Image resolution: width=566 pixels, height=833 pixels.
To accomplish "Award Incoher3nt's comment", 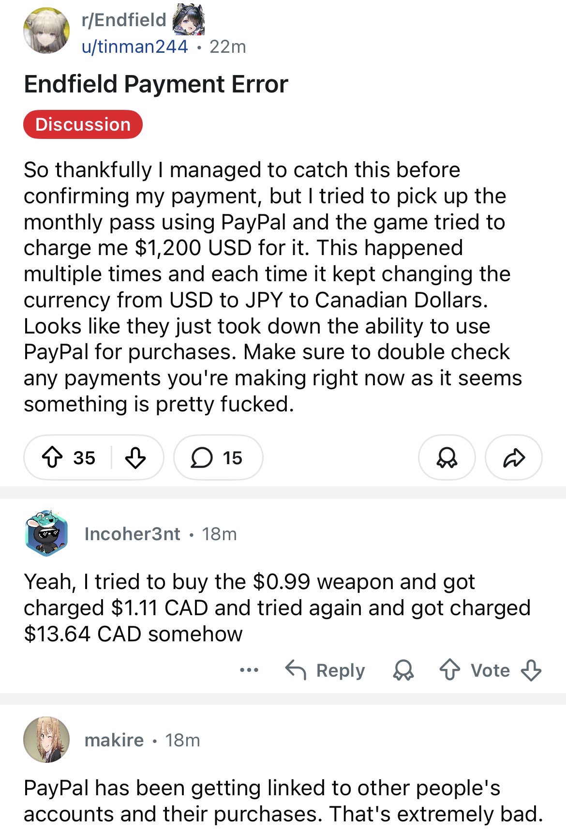I will 403,670.
